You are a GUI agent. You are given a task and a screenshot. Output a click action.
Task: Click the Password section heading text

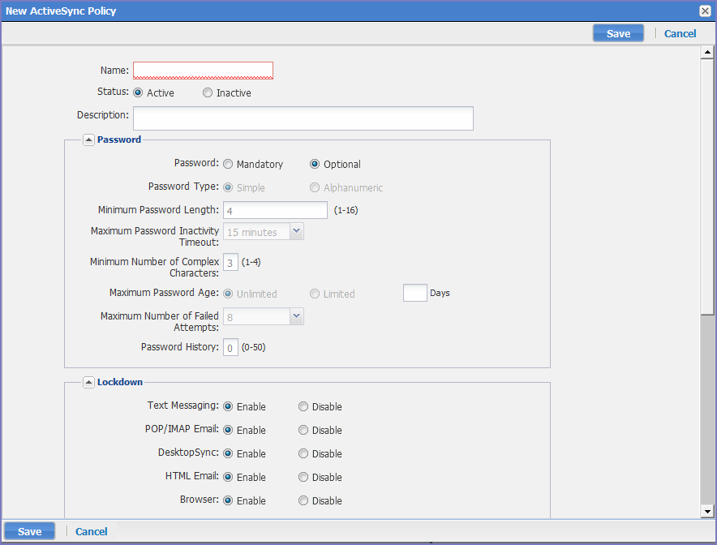click(119, 139)
